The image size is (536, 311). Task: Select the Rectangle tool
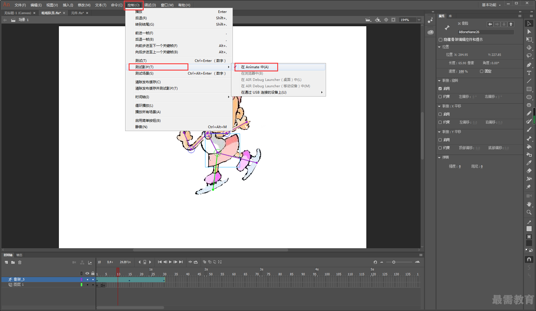click(x=529, y=89)
